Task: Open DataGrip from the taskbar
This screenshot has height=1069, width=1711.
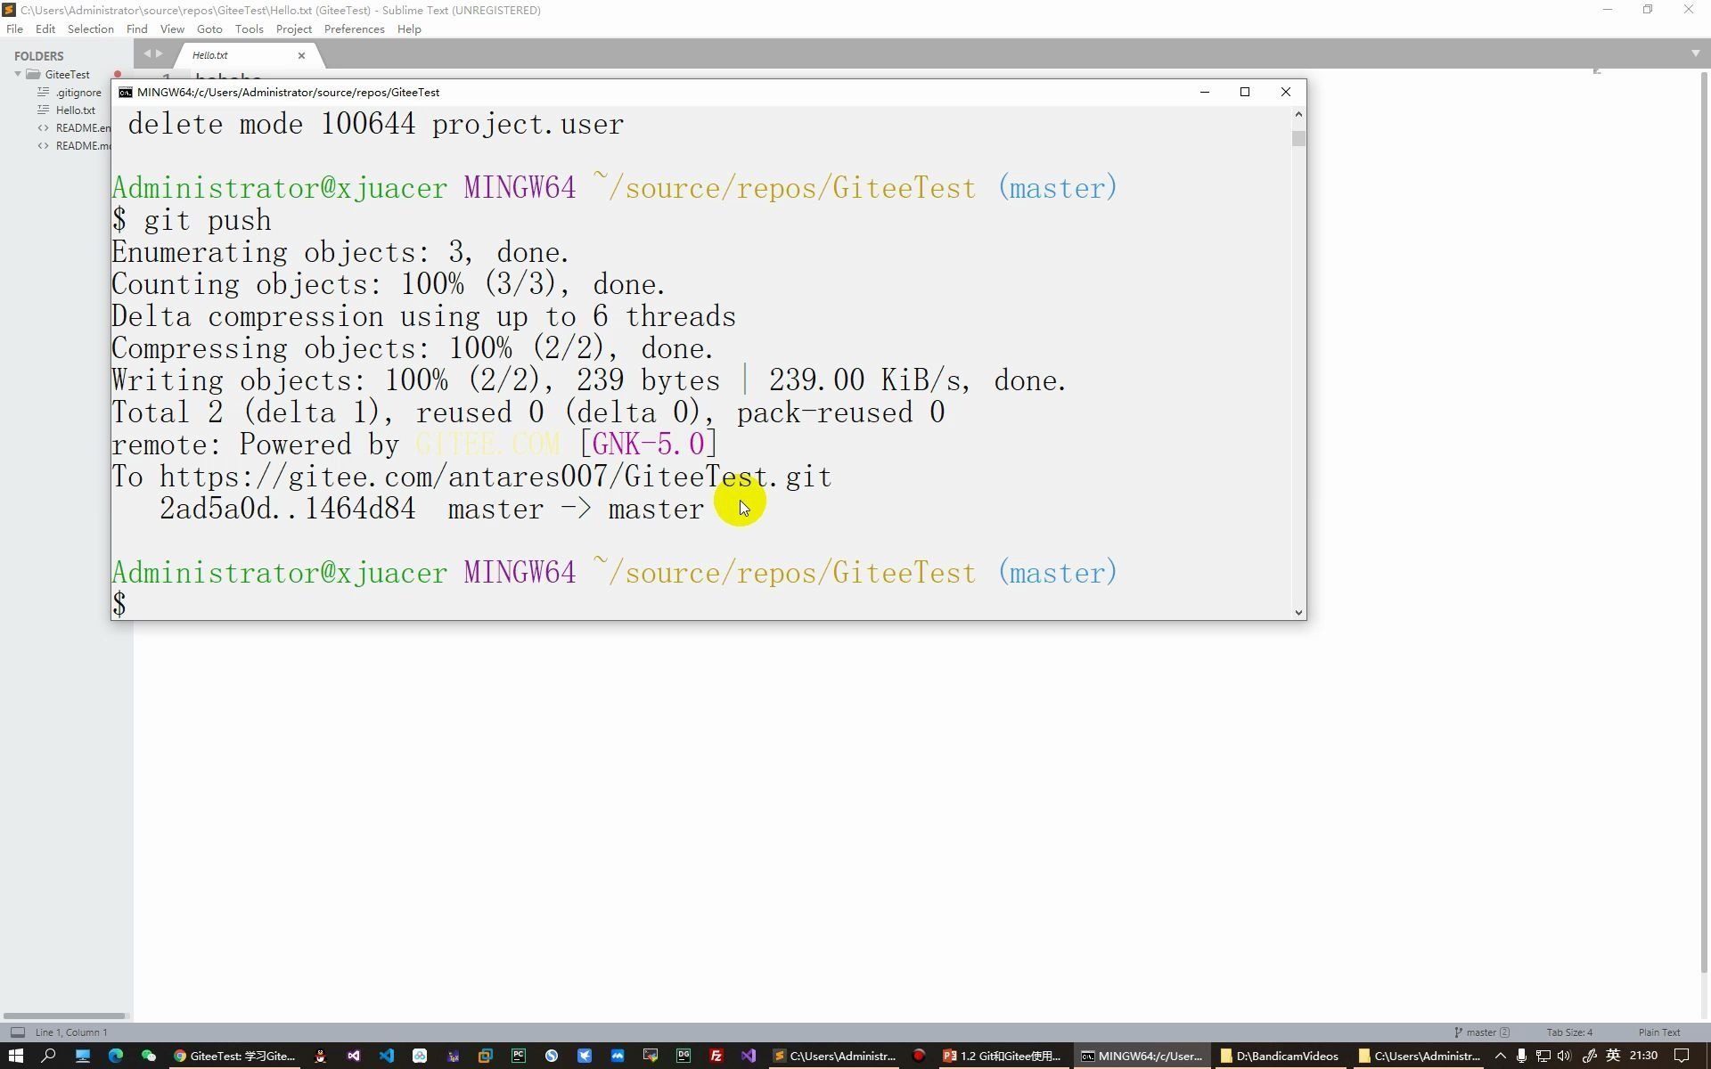Action: pyautogui.click(x=684, y=1056)
